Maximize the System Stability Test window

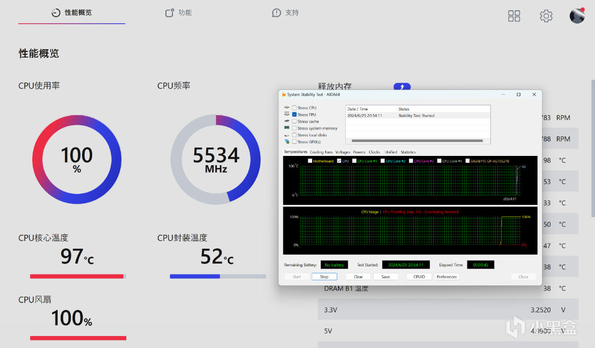point(519,95)
